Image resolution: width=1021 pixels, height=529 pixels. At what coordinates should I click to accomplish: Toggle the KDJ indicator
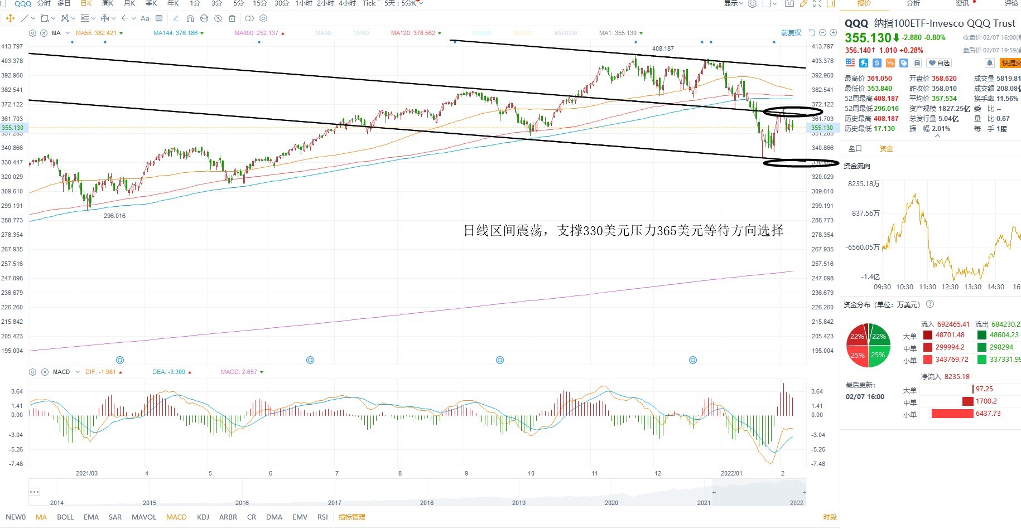(203, 517)
